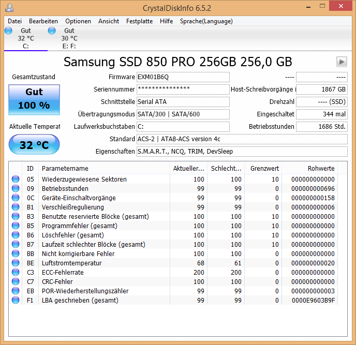Click status orb for Wiederzugewiesene Sektoren row
The width and height of the screenshot is (356, 345).
pos(16,179)
